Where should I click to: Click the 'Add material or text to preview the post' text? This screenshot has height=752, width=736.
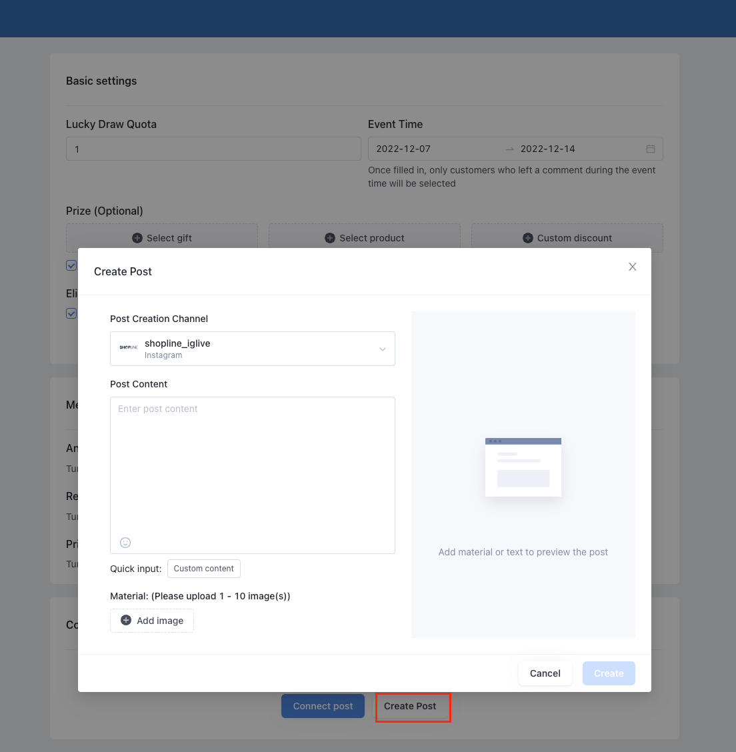(523, 552)
